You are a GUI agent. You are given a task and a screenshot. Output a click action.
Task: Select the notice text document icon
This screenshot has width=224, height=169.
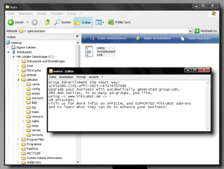click(90, 51)
